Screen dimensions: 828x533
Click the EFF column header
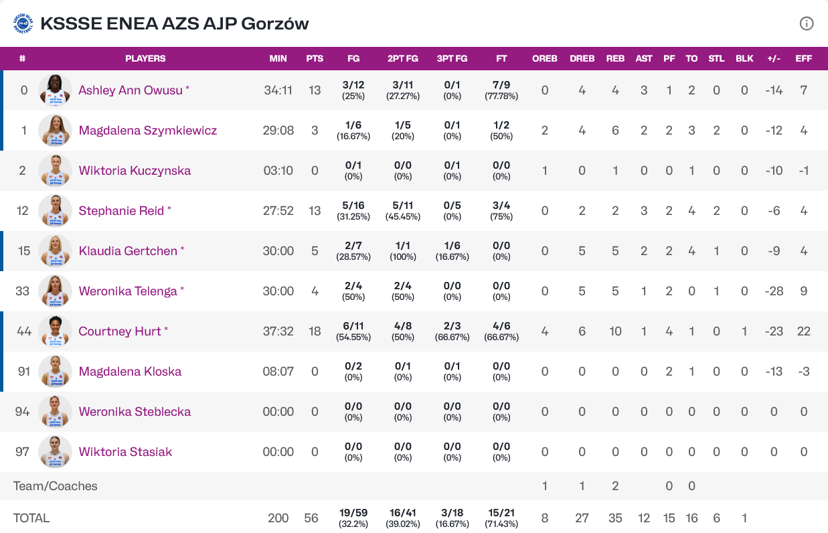click(804, 58)
